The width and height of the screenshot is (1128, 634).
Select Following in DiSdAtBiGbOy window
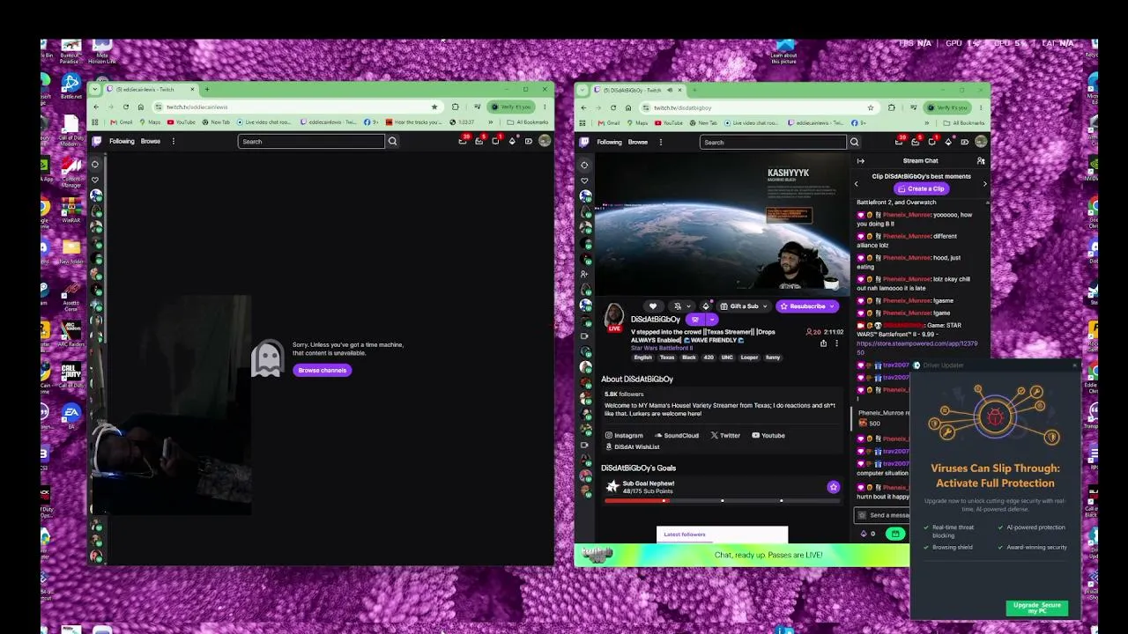click(x=609, y=142)
